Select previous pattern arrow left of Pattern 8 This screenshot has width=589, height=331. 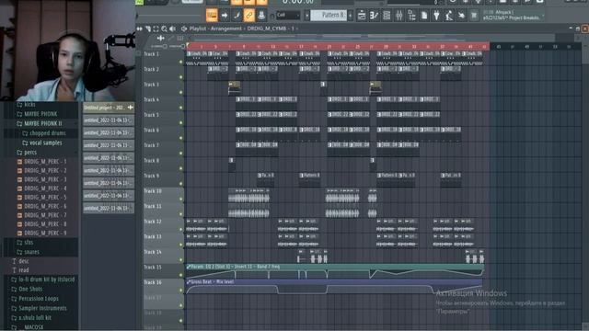coord(306,16)
